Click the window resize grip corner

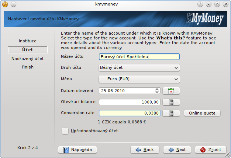coord(228,155)
